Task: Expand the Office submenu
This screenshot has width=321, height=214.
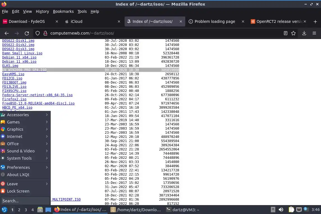Action: (x=25, y=144)
